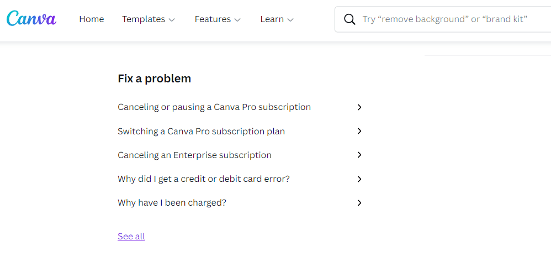Click arrow beside Canceling an Enterprise subscription
Screen dimensions: 551x272
(359, 155)
